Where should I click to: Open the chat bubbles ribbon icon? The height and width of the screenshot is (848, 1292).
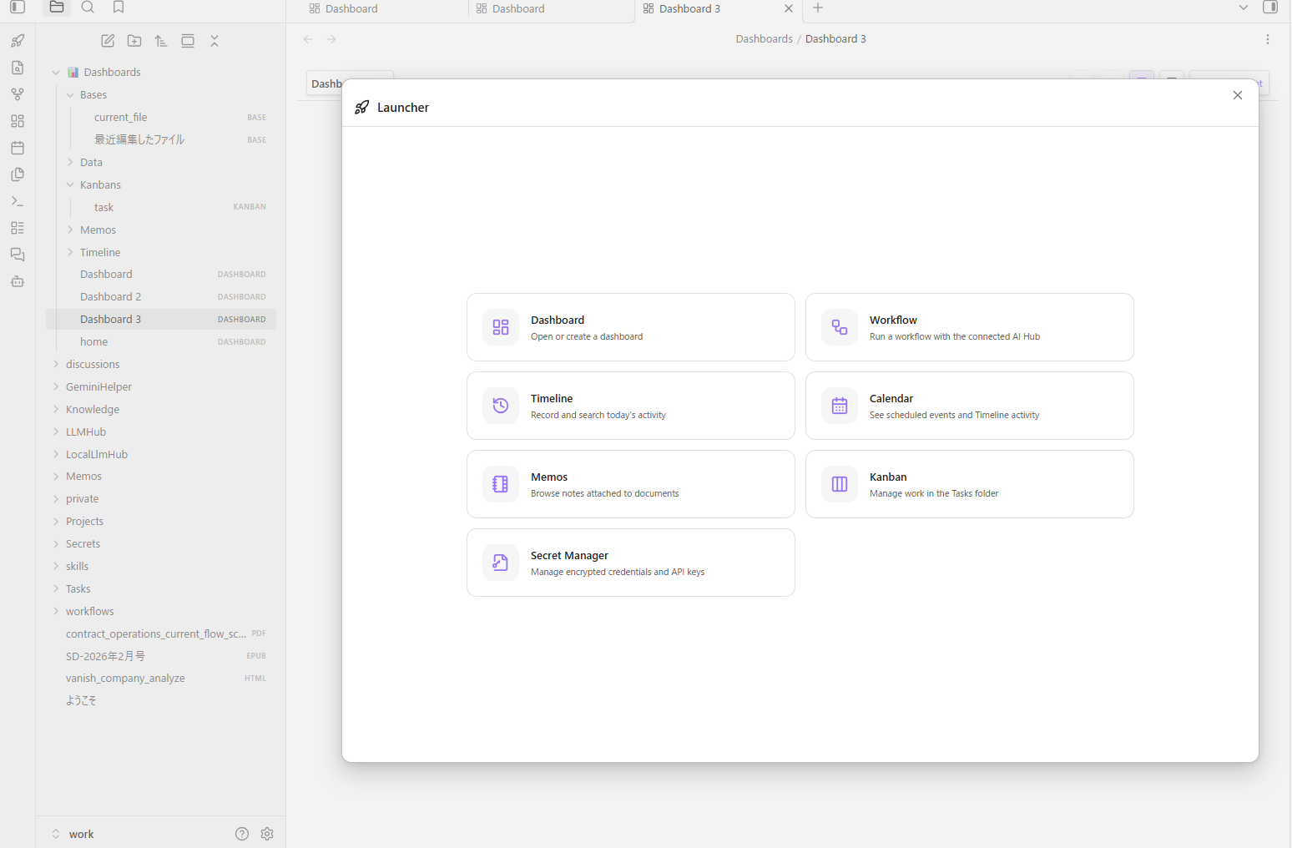(18, 255)
